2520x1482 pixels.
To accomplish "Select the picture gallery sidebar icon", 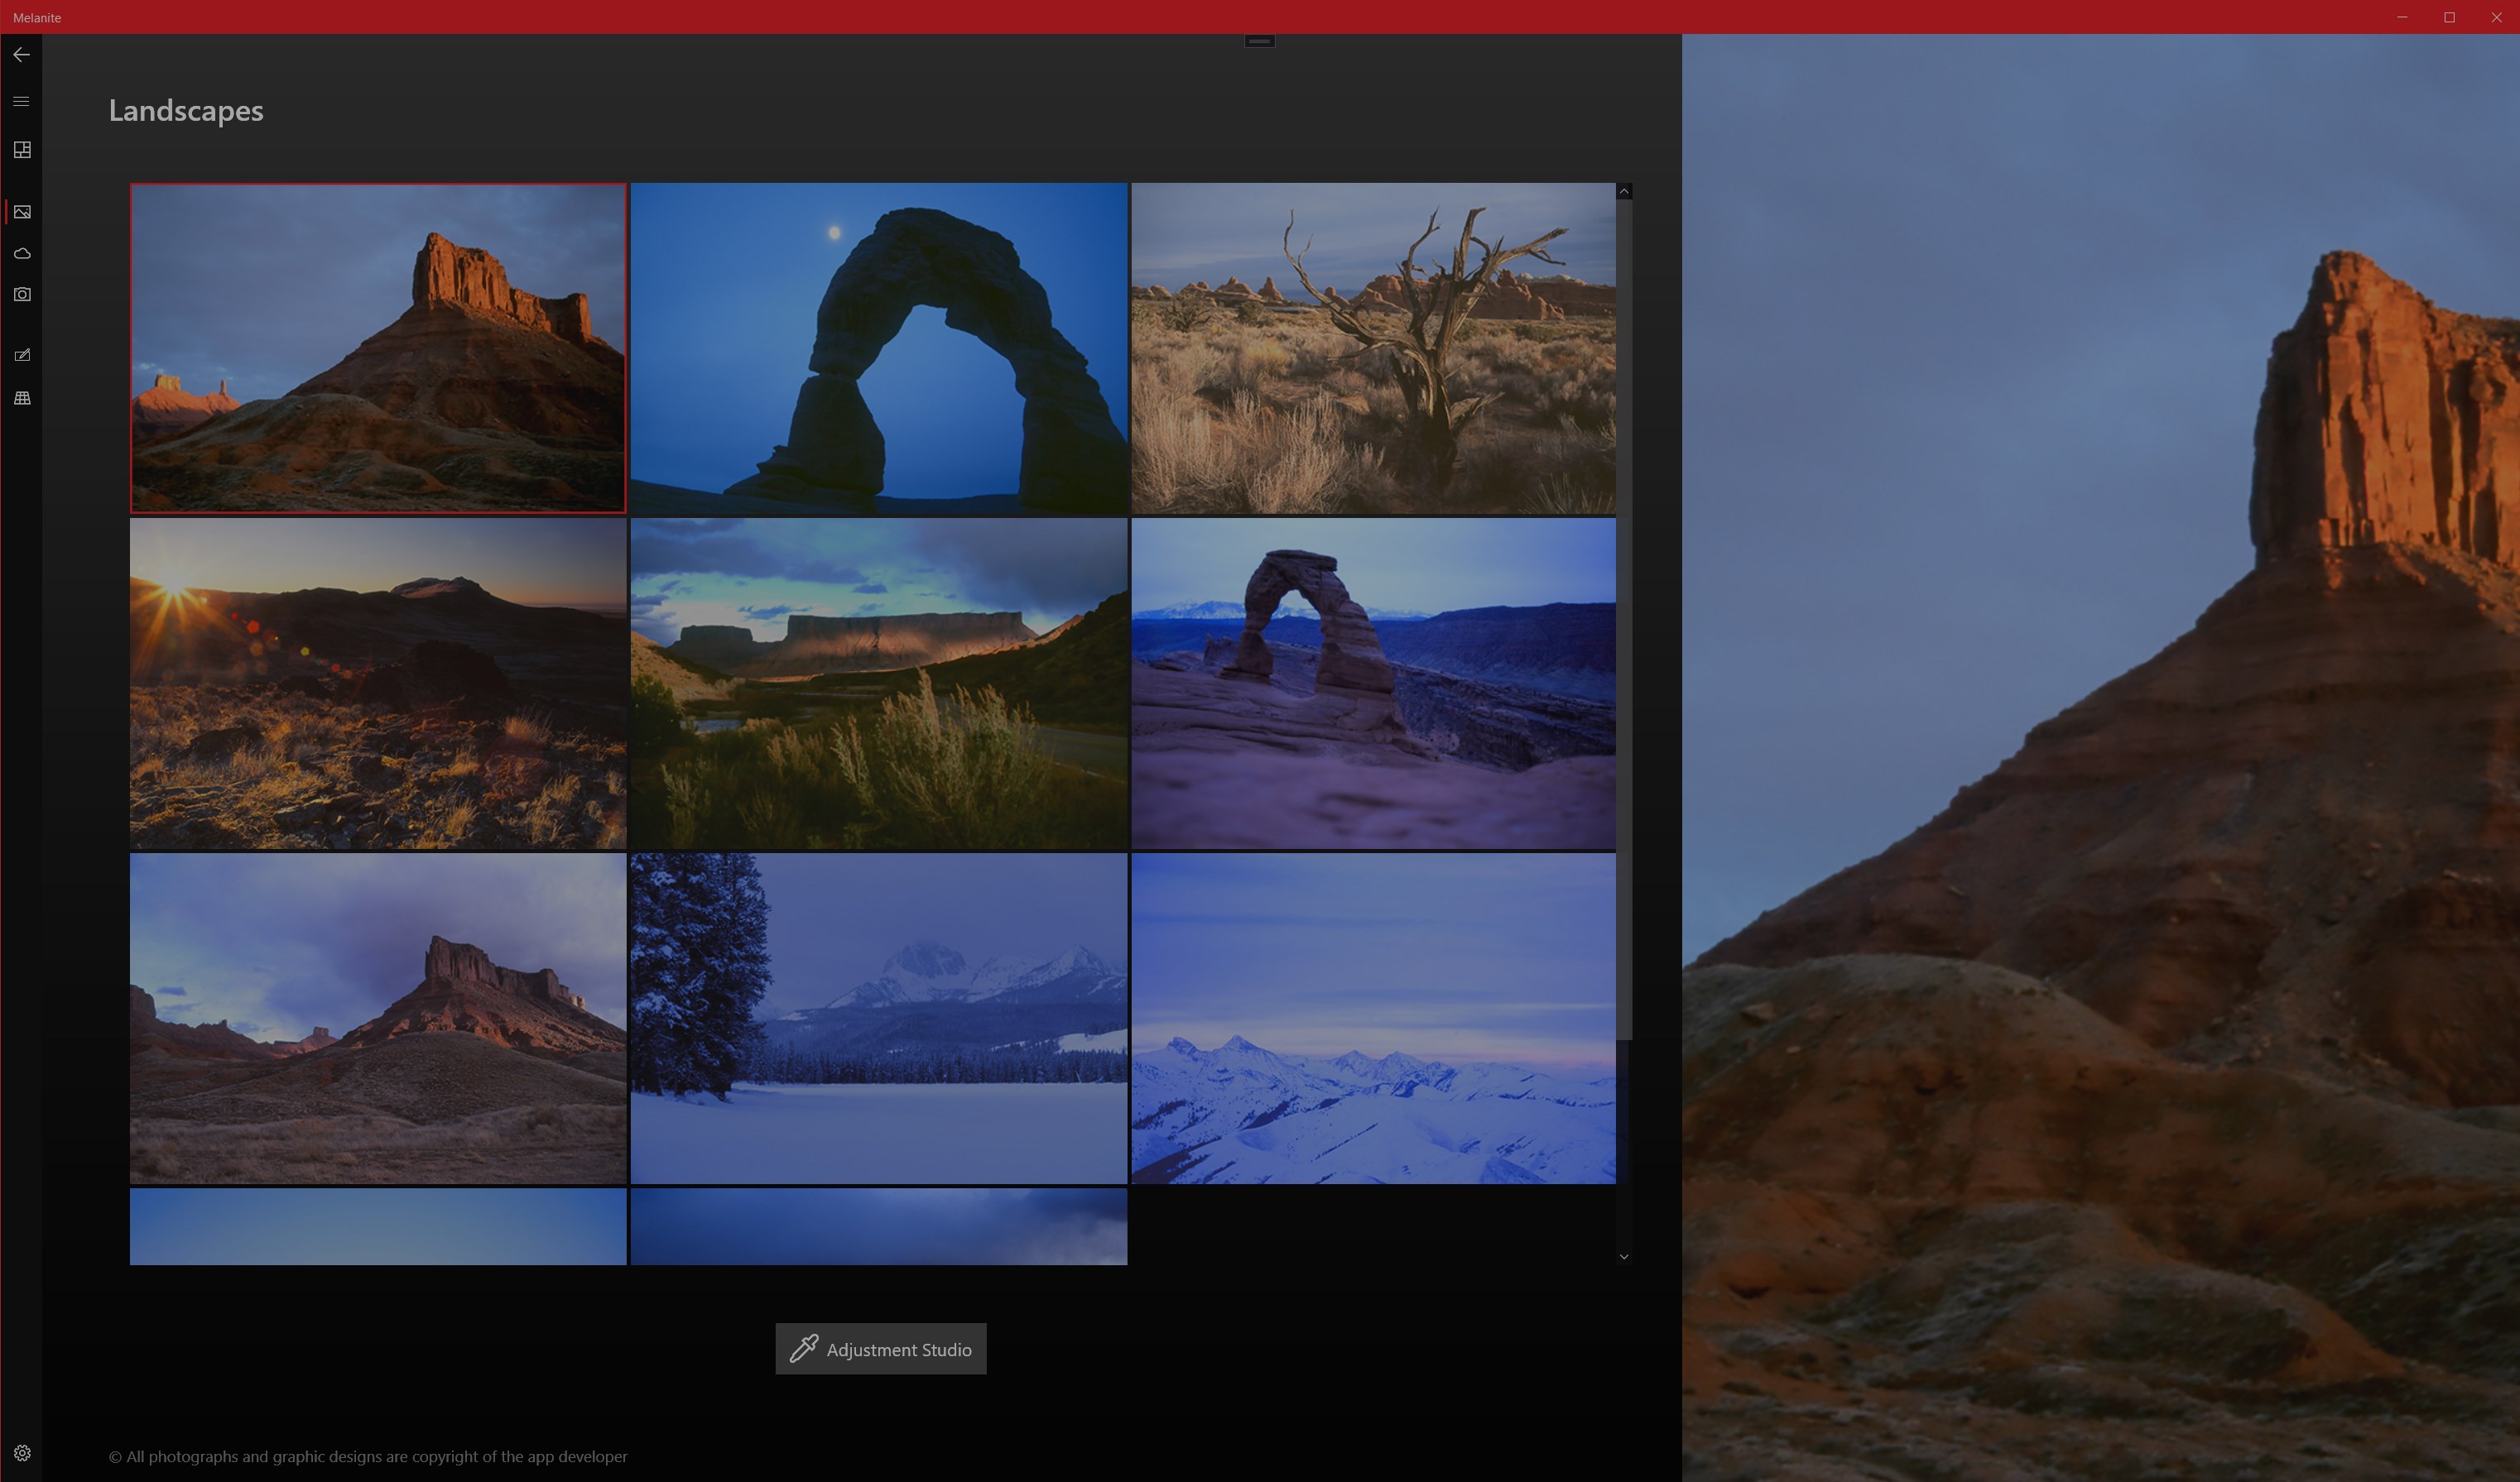I will (x=22, y=212).
